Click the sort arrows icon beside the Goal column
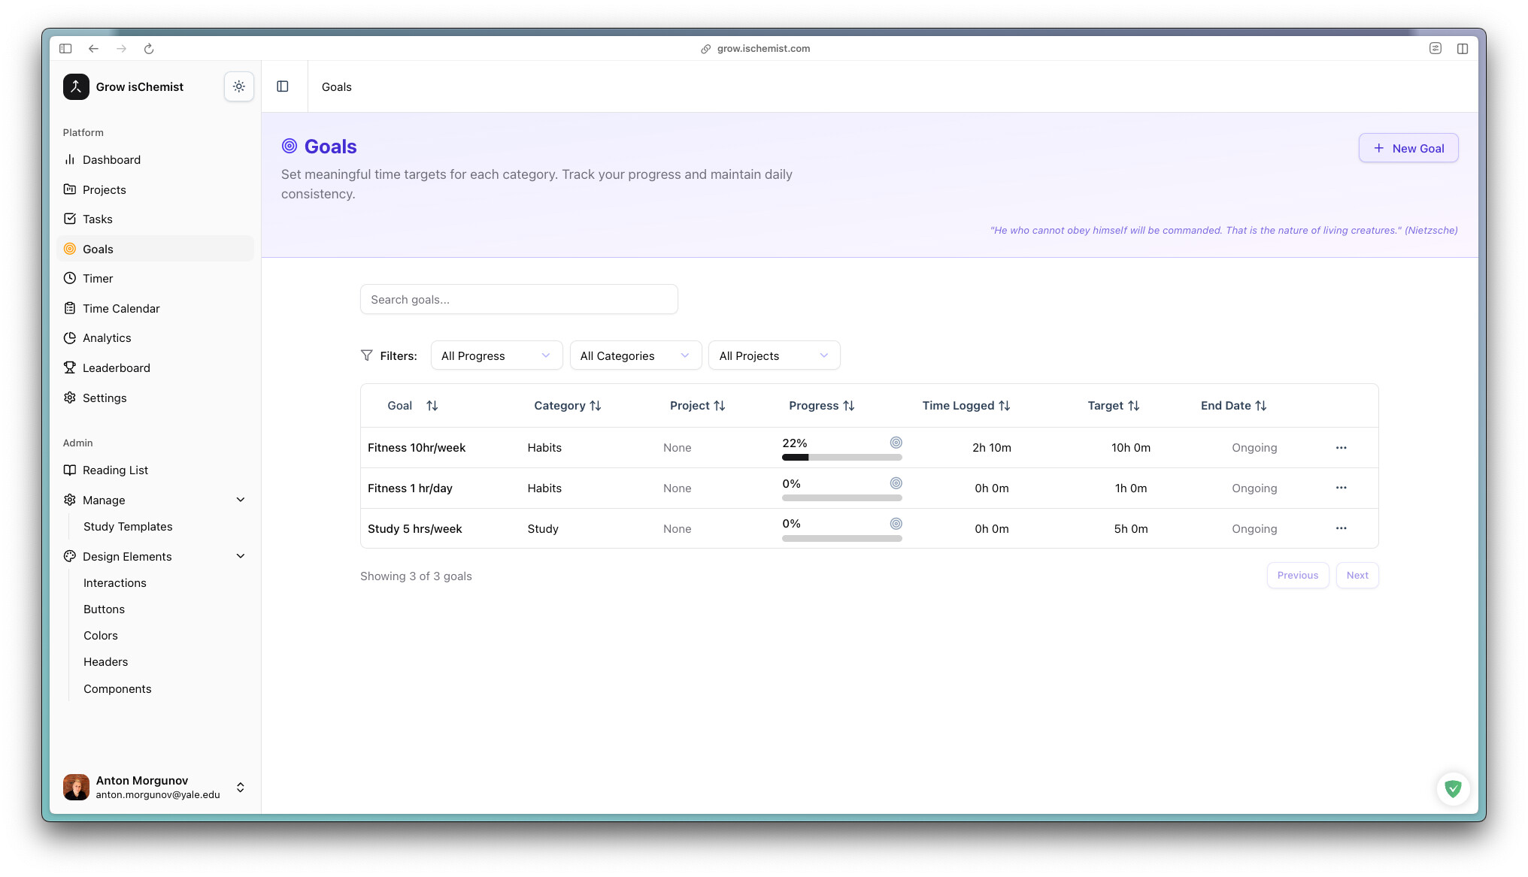 [432, 406]
